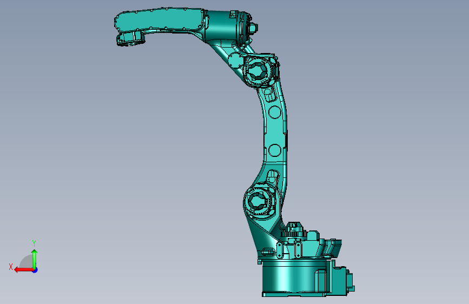This screenshot has width=469, height=304.
Task: Select the robot's cylindrical base
Action: click(x=295, y=277)
